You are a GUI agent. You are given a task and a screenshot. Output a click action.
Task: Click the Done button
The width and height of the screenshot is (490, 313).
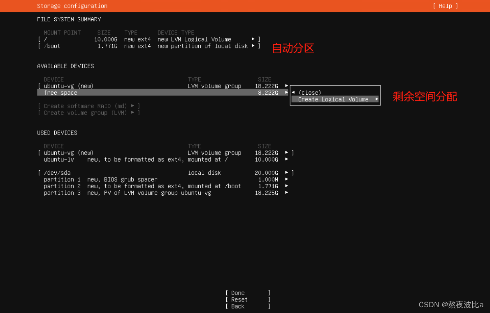tap(248, 293)
